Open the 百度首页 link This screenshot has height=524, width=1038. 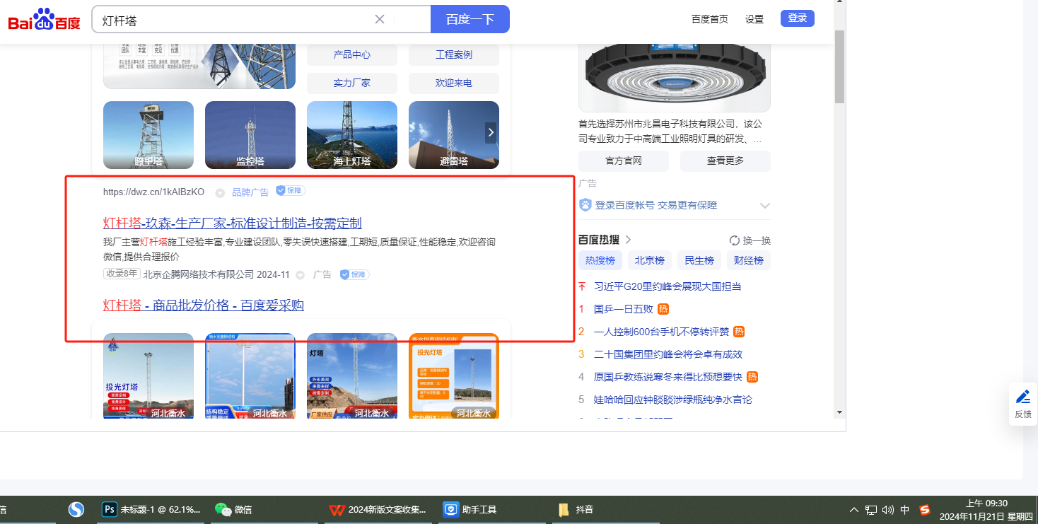pyautogui.click(x=710, y=19)
